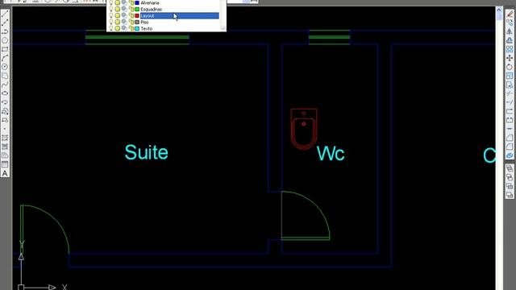Select the Revision Cloud tool

[x=5, y=76]
